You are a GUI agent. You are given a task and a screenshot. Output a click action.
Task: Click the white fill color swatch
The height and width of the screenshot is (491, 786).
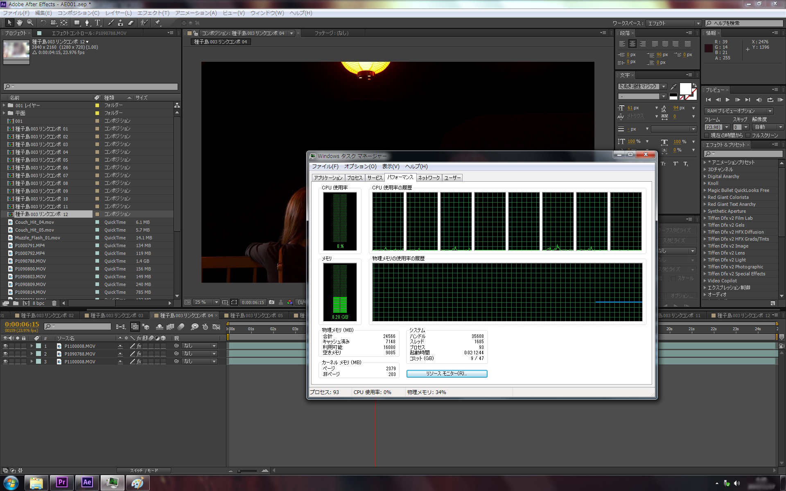(685, 89)
